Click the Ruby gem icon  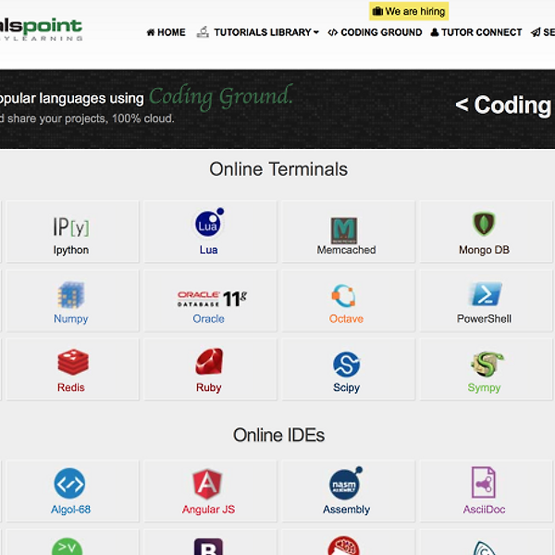click(208, 362)
